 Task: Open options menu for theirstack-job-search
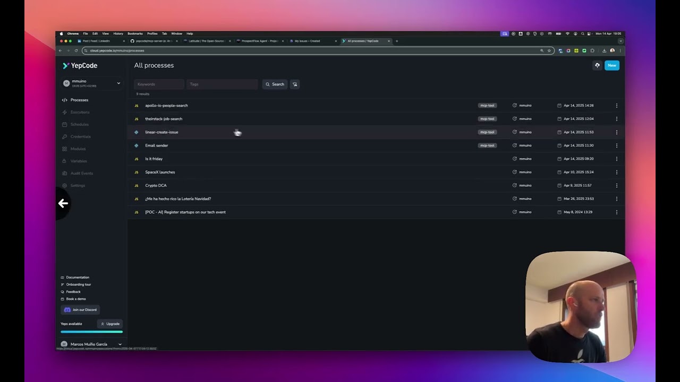(x=617, y=119)
